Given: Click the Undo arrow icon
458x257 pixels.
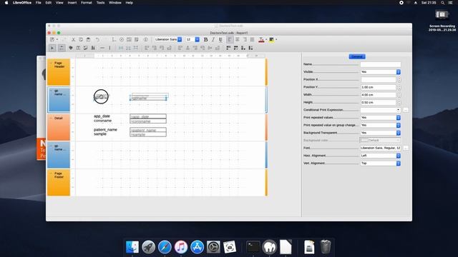Looking at the screenshot, I should [97, 39].
